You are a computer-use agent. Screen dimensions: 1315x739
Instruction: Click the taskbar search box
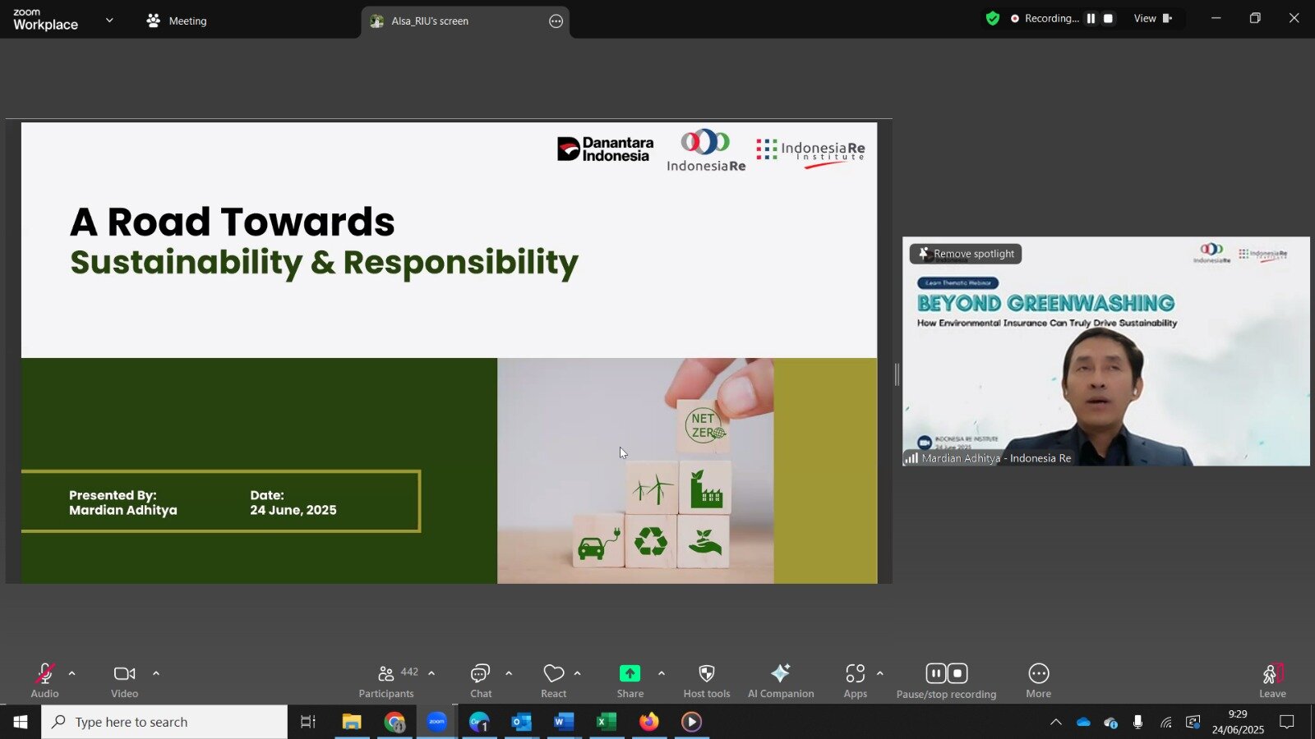[x=164, y=722]
